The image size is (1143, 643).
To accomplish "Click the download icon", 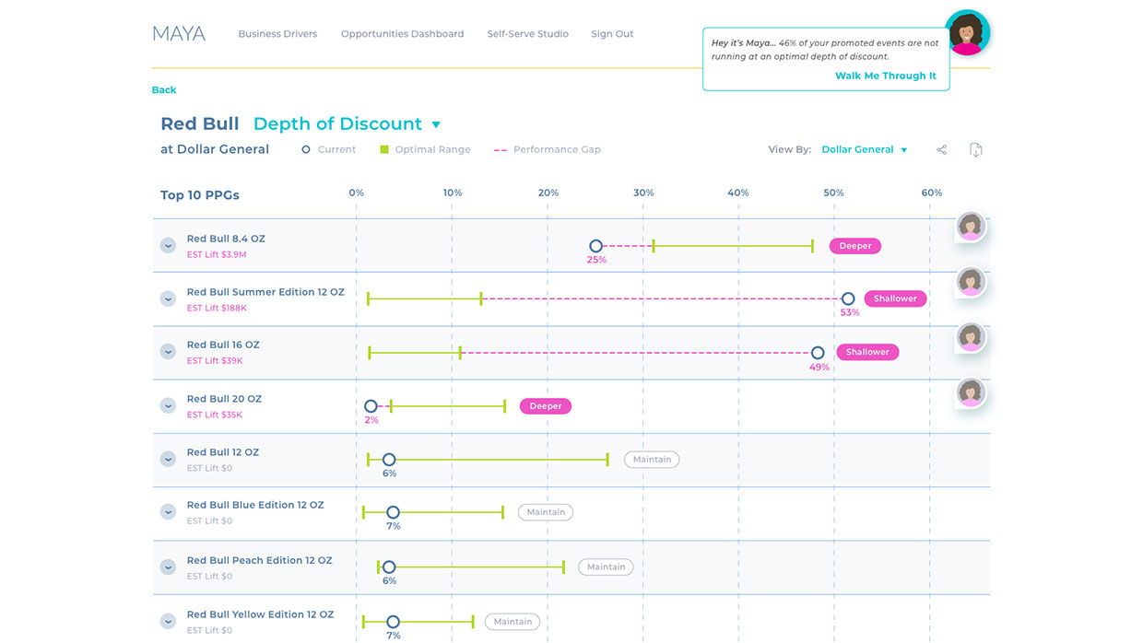I will coord(975,149).
